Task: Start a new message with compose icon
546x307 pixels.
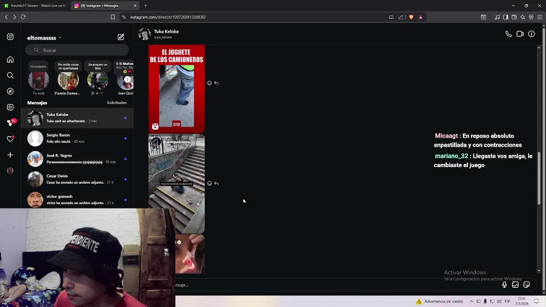Action: point(121,37)
